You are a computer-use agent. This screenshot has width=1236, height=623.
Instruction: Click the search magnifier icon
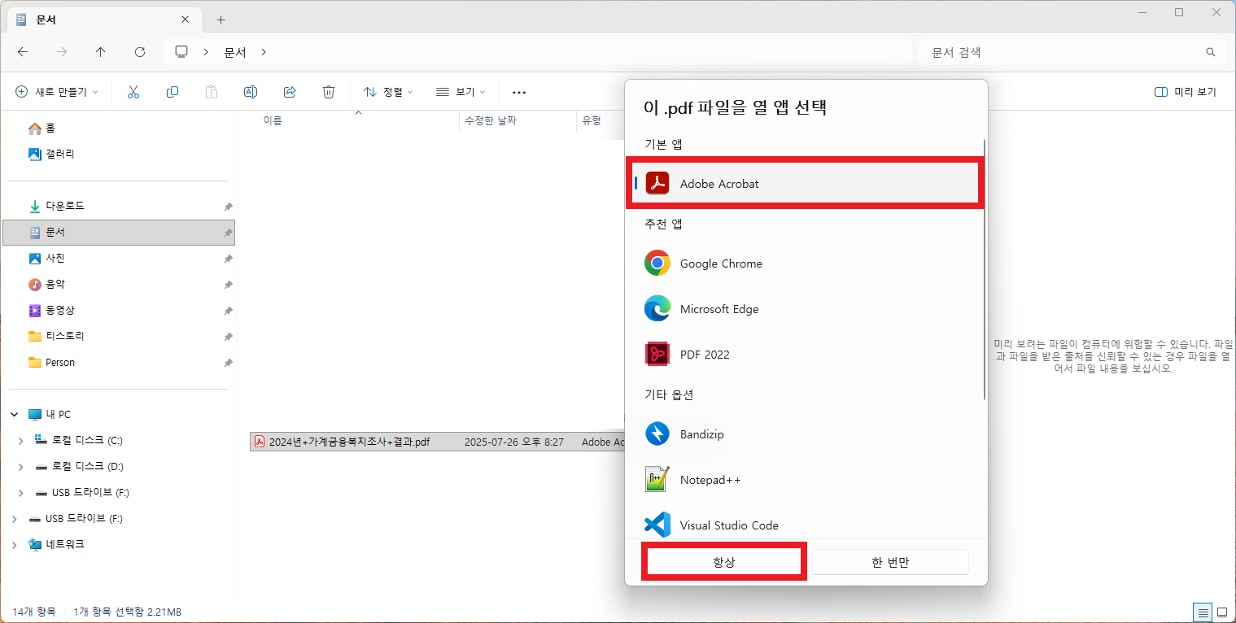click(1211, 52)
